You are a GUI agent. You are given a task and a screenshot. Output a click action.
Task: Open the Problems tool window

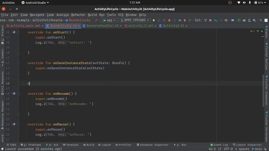point(31,145)
